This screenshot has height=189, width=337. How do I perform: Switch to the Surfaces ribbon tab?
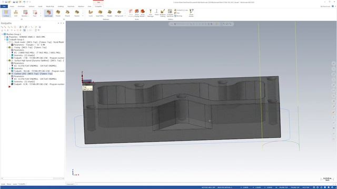32,6
